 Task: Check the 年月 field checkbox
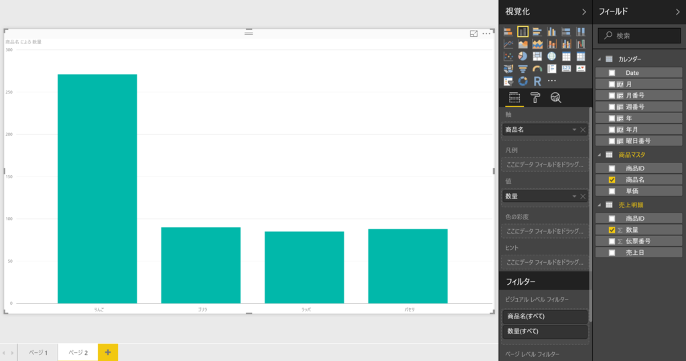coord(612,130)
